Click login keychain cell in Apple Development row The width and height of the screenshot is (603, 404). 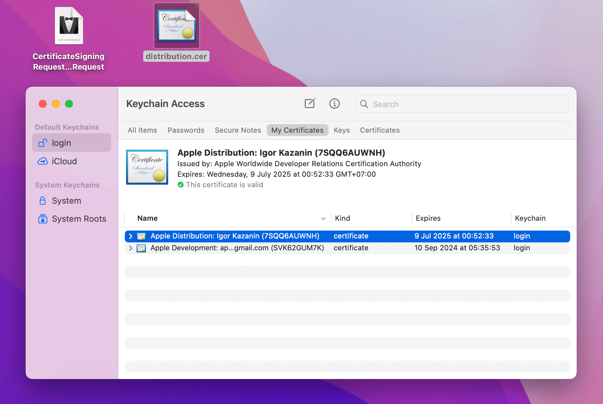(522, 248)
